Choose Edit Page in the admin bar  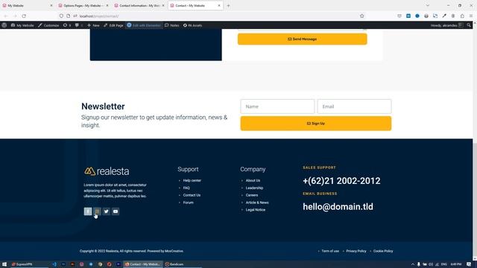point(113,25)
